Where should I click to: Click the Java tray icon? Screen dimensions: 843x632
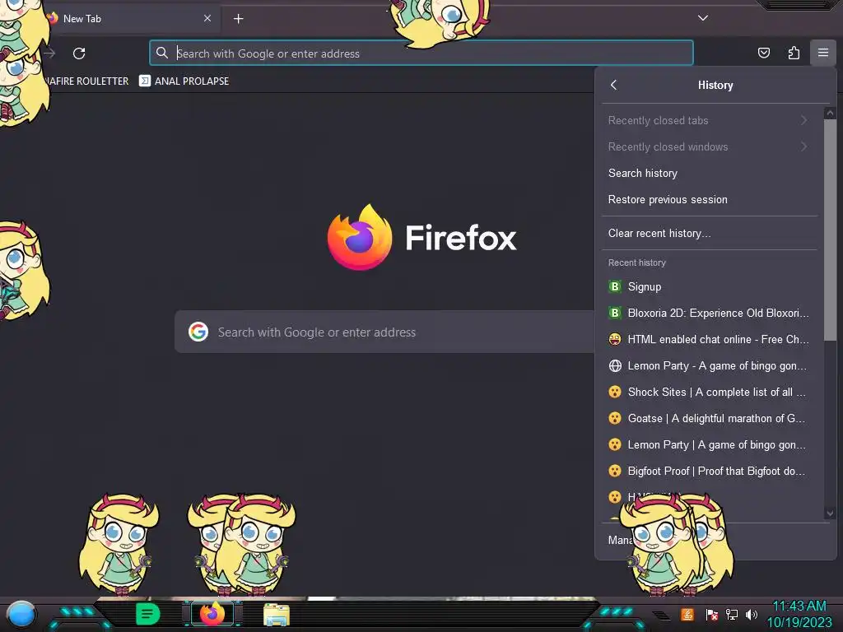pos(687,614)
